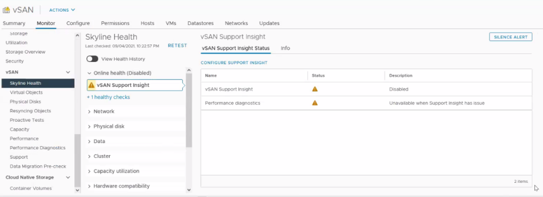Click 'Unavailable when Support Insight has issue' text
The height and width of the screenshot is (197, 543).
[x=437, y=103]
